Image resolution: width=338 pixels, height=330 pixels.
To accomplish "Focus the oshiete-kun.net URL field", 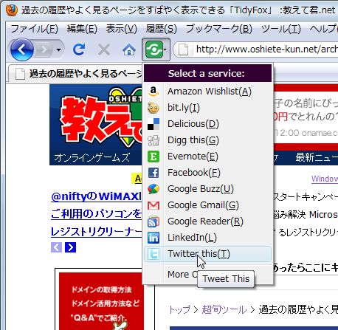I will (x=266, y=49).
